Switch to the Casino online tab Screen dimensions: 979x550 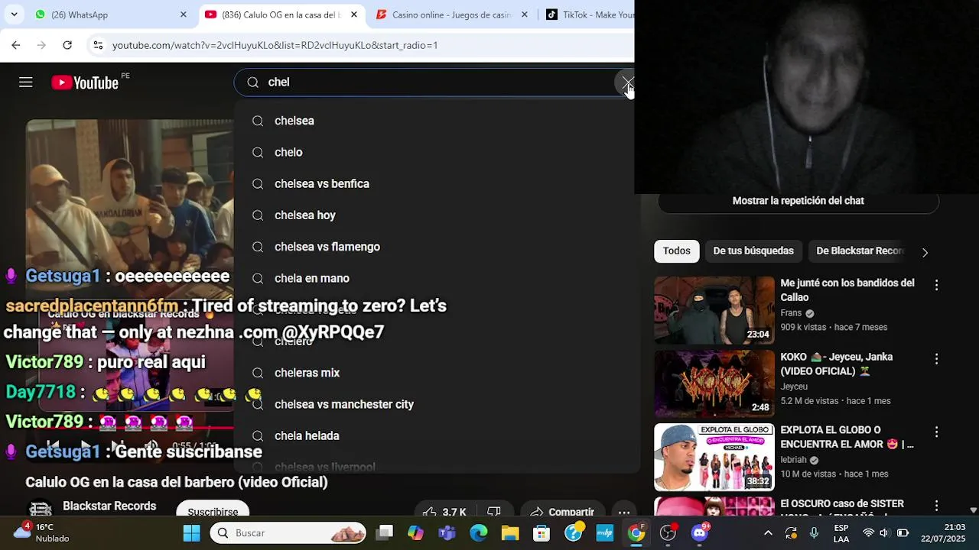(x=451, y=15)
